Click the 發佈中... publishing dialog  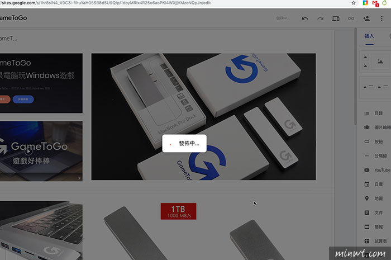click(x=184, y=144)
